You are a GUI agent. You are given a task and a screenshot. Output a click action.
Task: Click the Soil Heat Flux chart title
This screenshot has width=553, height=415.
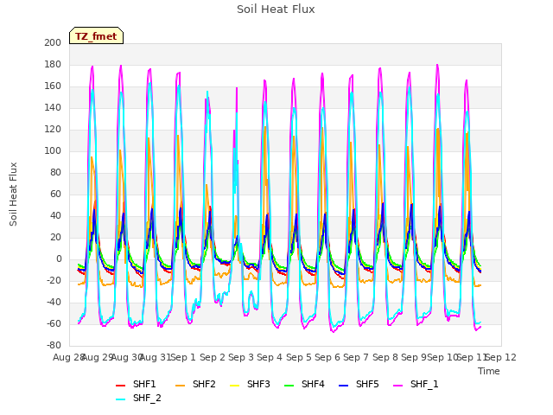(276, 10)
